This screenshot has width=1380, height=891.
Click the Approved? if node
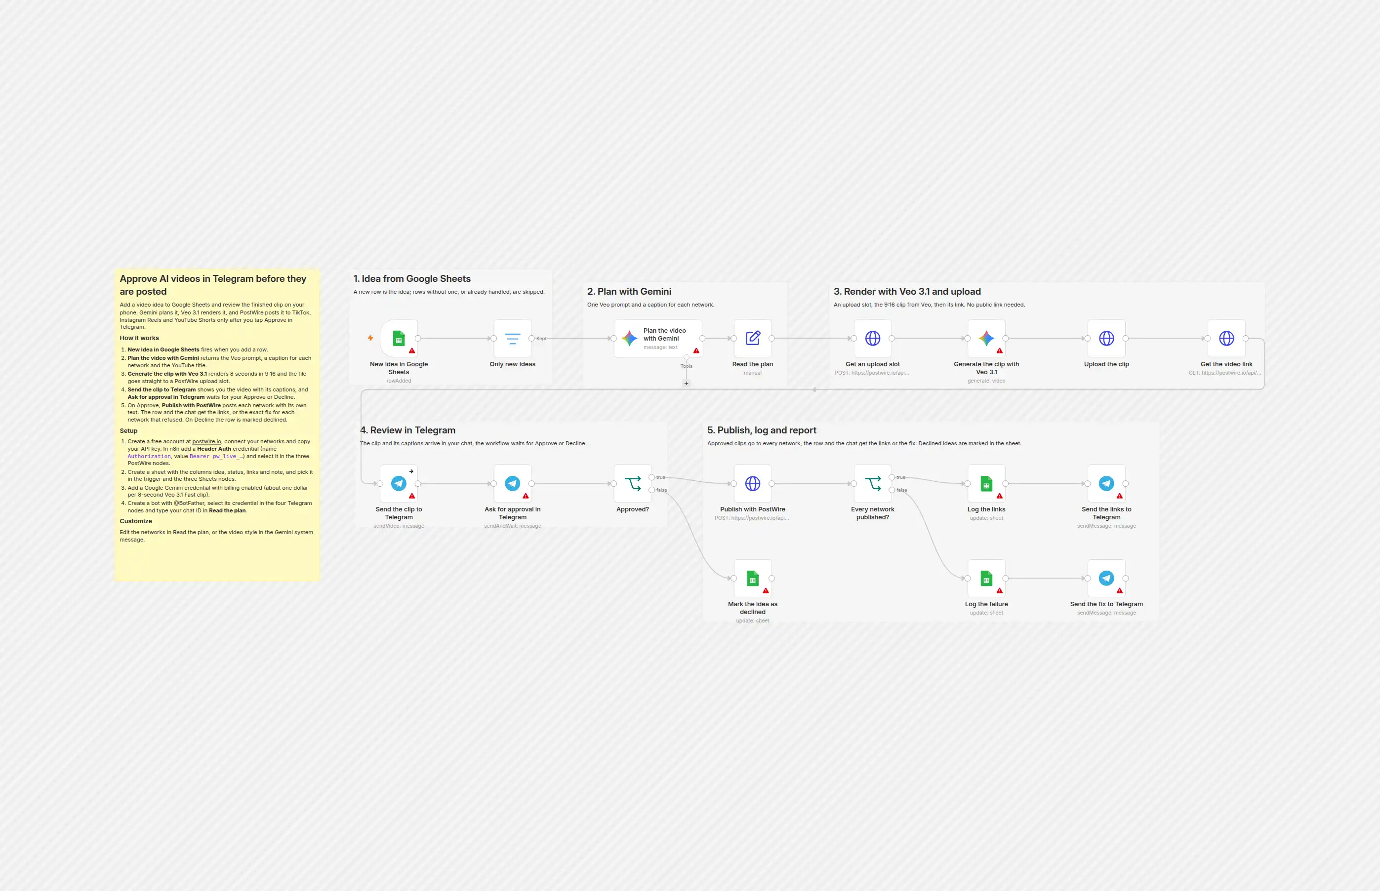click(633, 484)
